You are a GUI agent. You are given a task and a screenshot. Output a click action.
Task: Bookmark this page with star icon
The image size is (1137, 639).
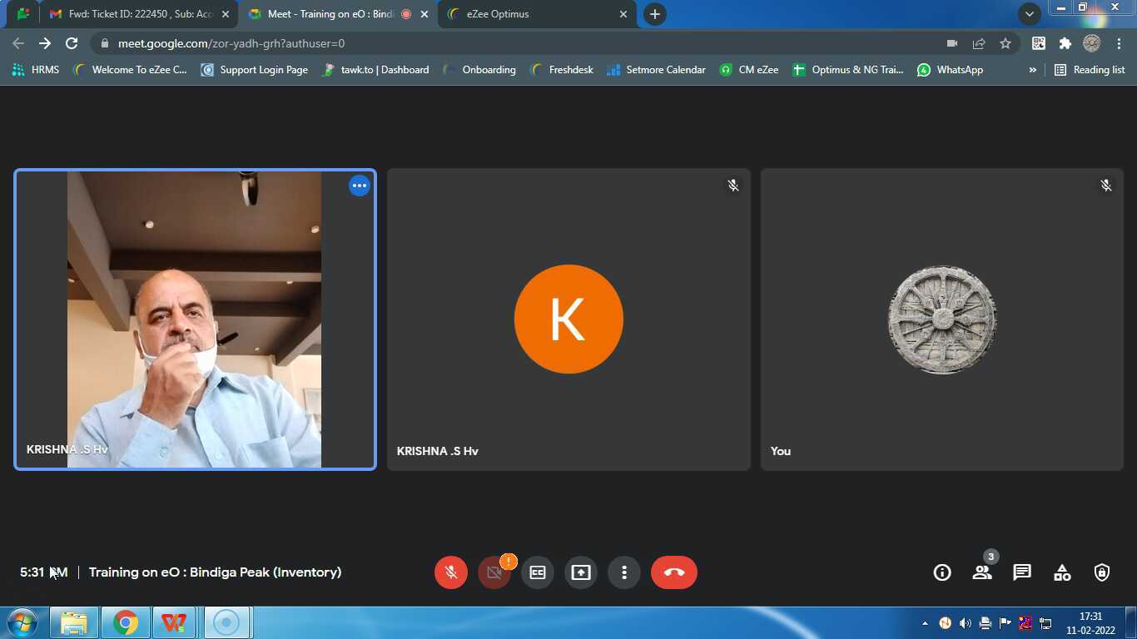(x=1005, y=43)
